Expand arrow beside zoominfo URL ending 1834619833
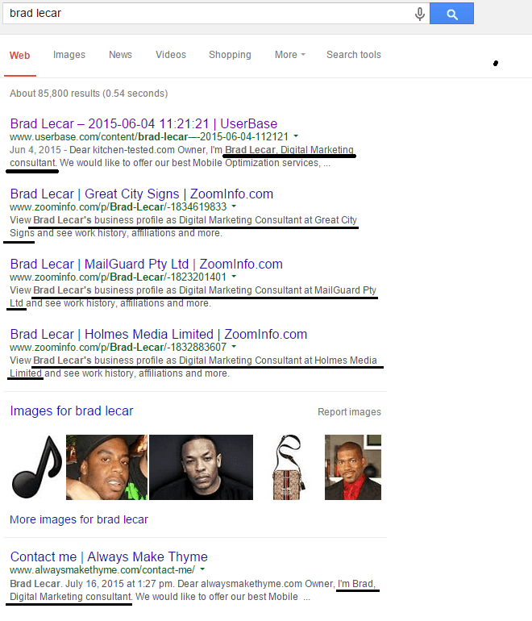The height and width of the screenshot is (621, 532). pyautogui.click(x=234, y=206)
